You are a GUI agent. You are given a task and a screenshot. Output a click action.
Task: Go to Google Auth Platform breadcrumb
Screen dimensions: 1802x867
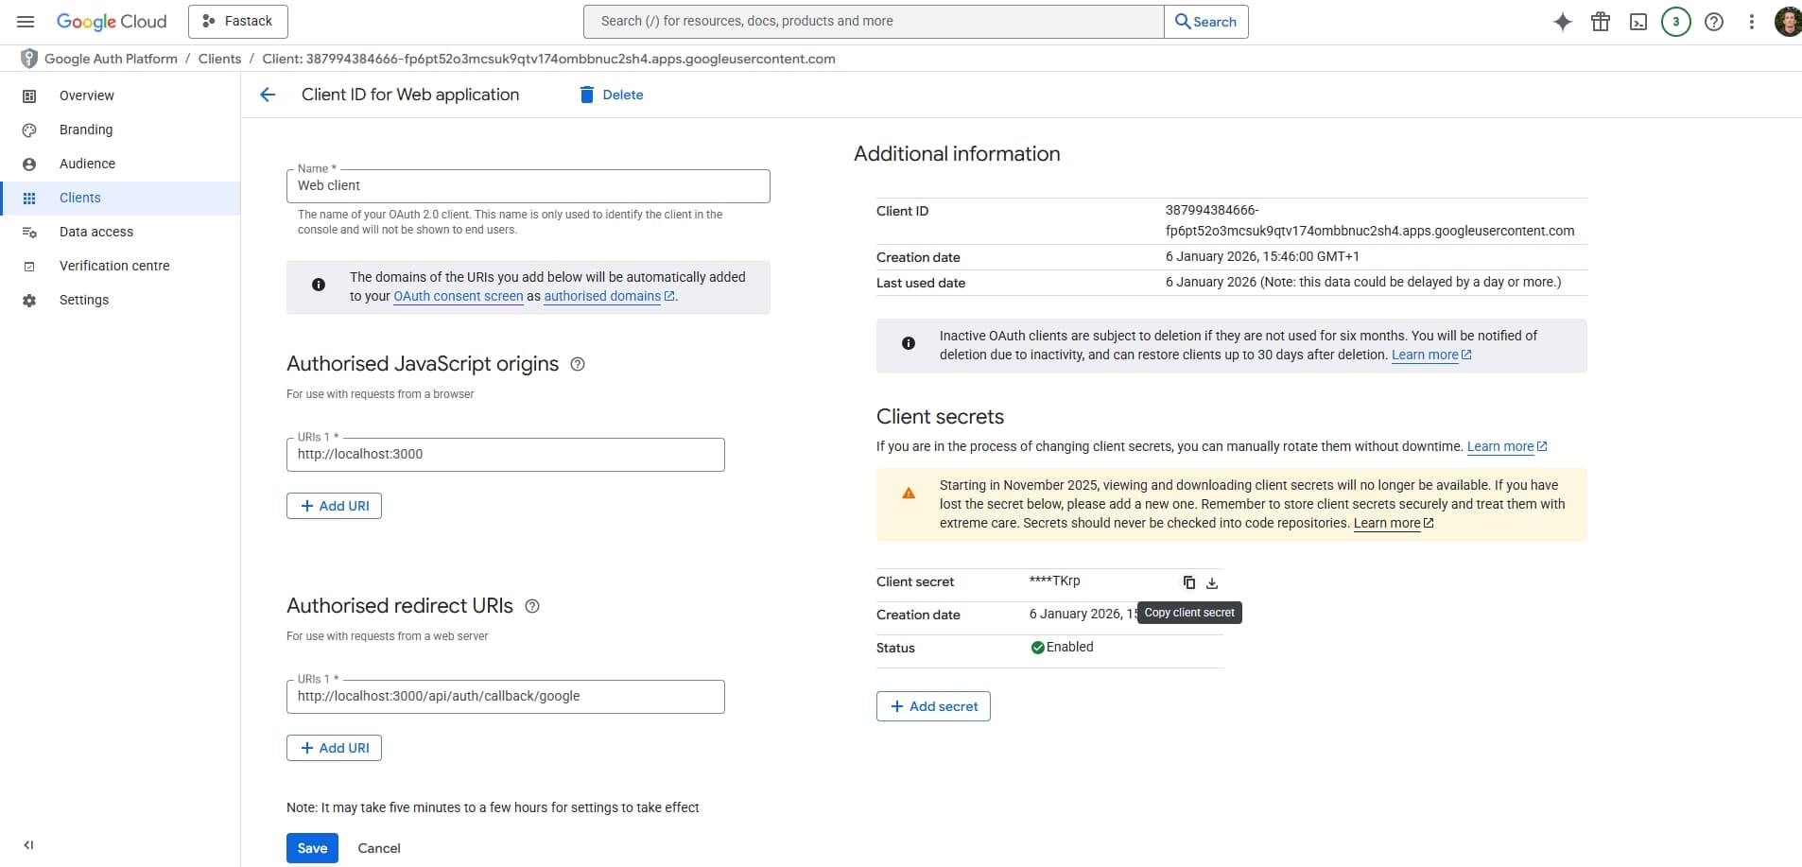(111, 59)
